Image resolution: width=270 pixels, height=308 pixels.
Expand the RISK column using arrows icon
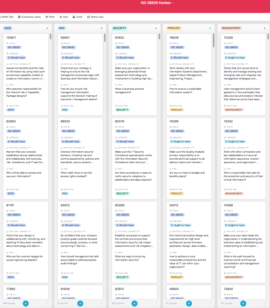click(x=101, y=304)
